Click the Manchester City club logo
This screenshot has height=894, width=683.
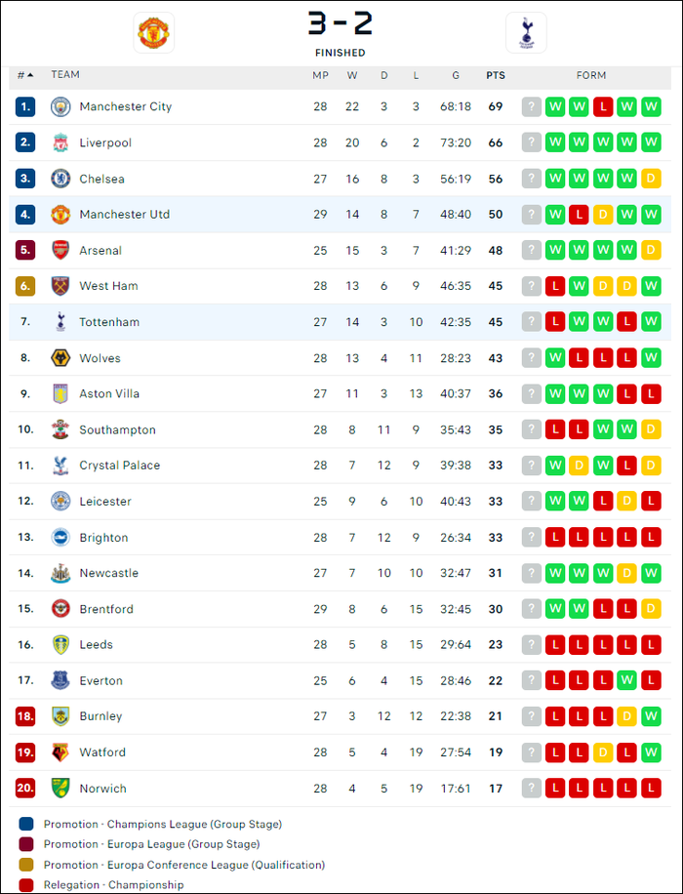[60, 106]
